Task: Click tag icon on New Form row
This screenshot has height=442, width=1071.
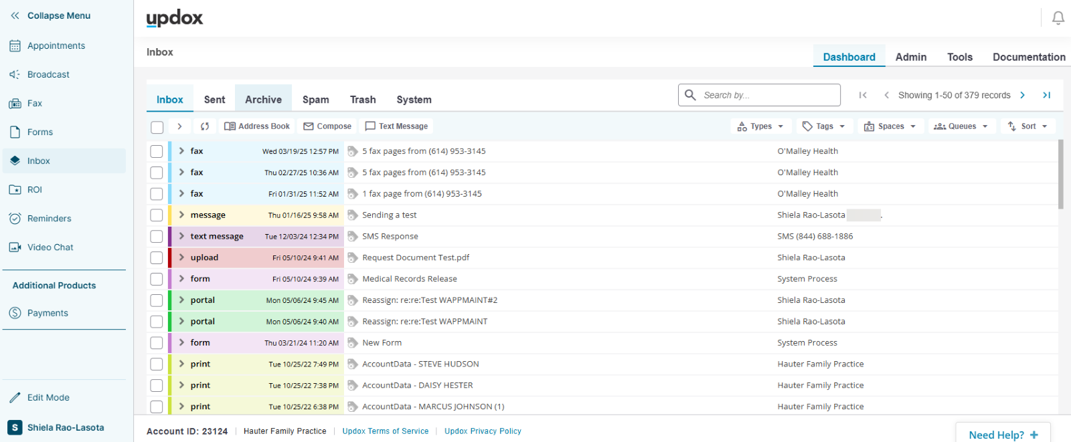Action: coord(353,342)
